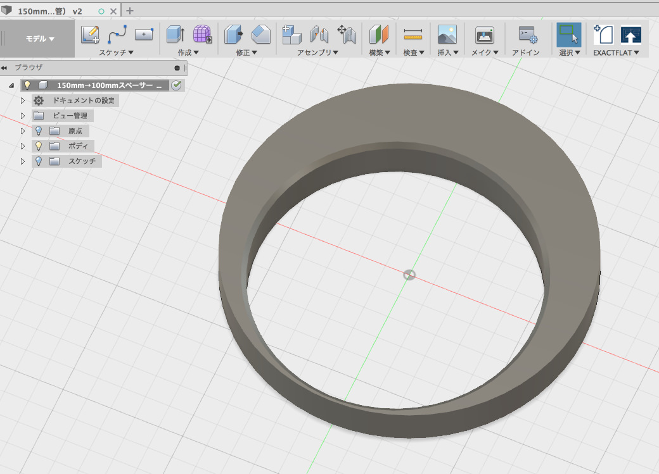The height and width of the screenshot is (474, 659).
Task: Select the Spline sketch tool
Action: point(117,34)
